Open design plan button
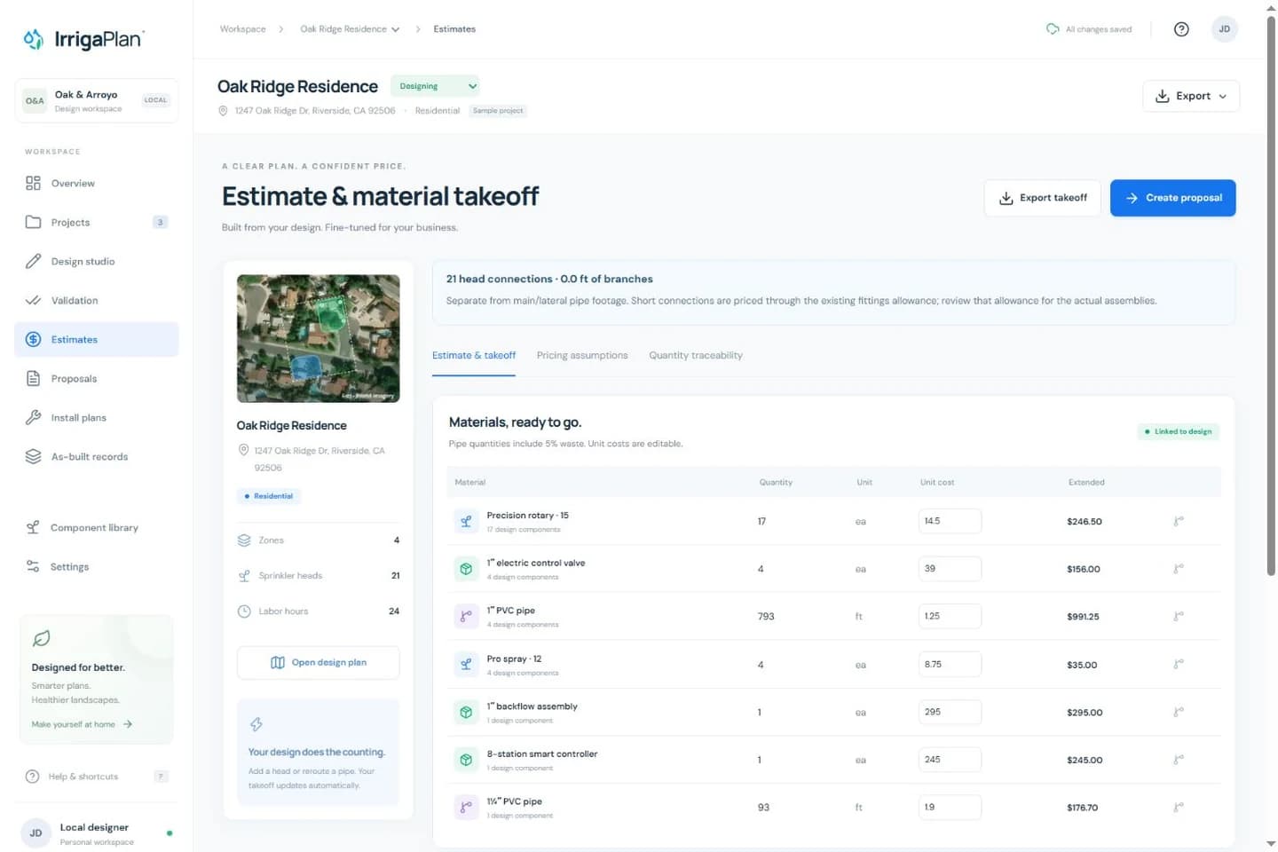 pos(318,663)
